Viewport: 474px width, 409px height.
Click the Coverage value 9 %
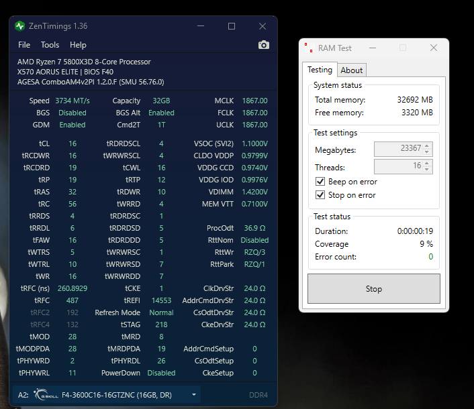tap(426, 244)
